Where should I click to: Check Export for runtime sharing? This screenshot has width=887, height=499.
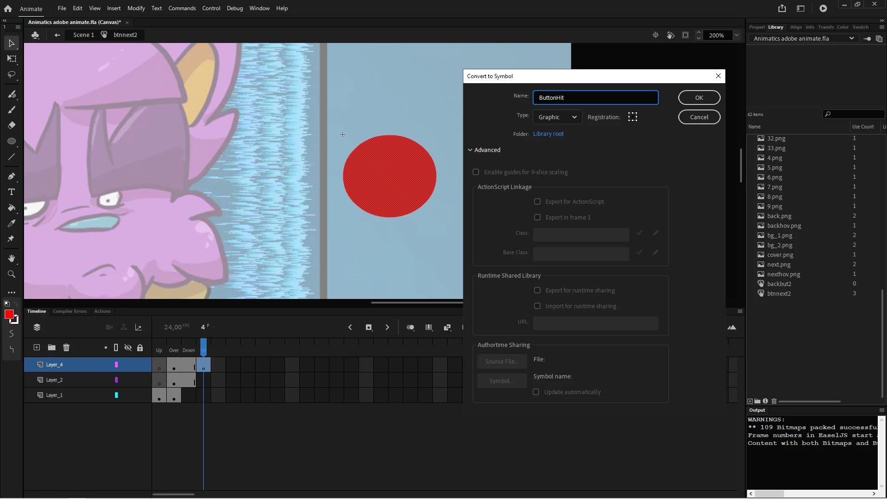[537, 290]
